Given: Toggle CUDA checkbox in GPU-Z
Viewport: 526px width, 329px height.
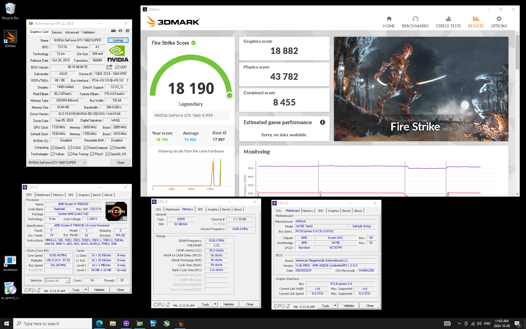Looking at the screenshot, I should coord(70,148).
